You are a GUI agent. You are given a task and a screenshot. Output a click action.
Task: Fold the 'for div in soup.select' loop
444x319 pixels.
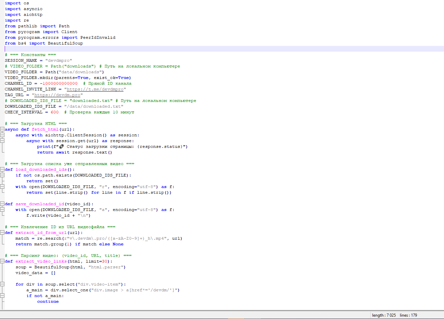[x=2, y=284]
